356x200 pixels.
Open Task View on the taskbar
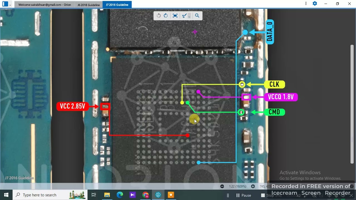[94, 195]
